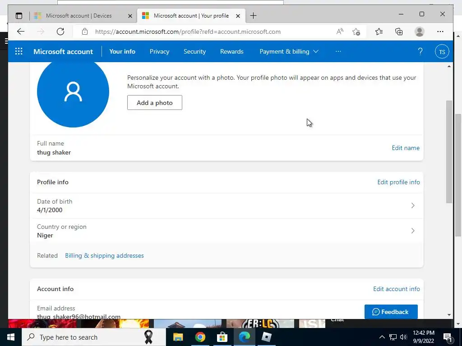The height and width of the screenshot is (346, 462).
Task: Click the site lock security icon
Action: (x=85, y=32)
